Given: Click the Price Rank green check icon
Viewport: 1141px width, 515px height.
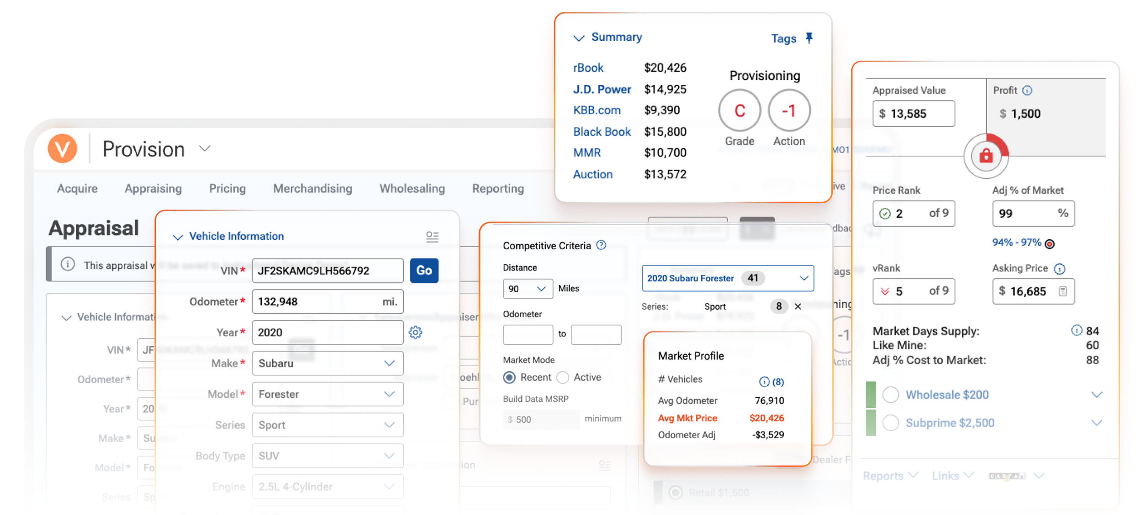Looking at the screenshot, I should 885,213.
